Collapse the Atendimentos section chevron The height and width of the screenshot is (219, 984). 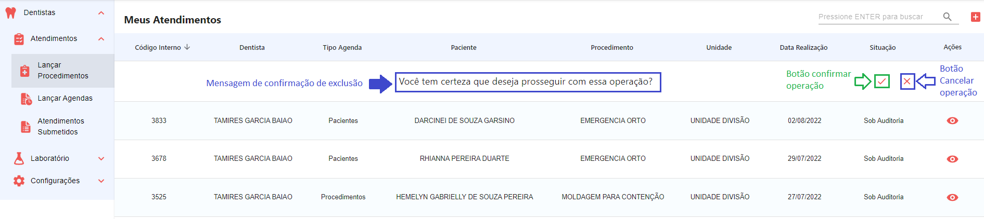pyautogui.click(x=101, y=39)
